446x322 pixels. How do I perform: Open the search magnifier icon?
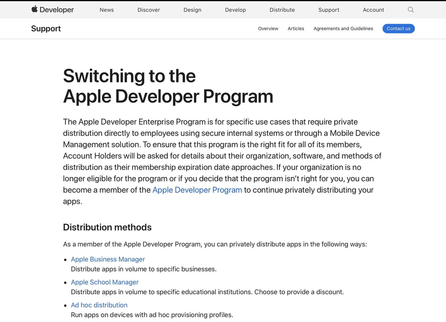click(x=411, y=10)
